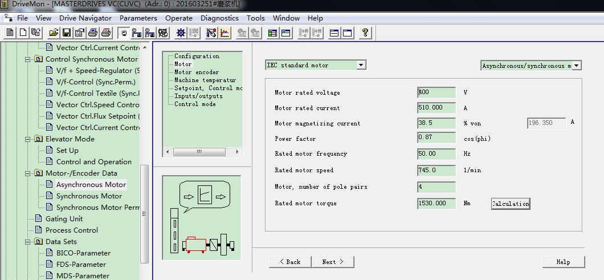
Task: Open the Asynchronous/synchronous motor type dropdown
Action: pyautogui.click(x=577, y=66)
